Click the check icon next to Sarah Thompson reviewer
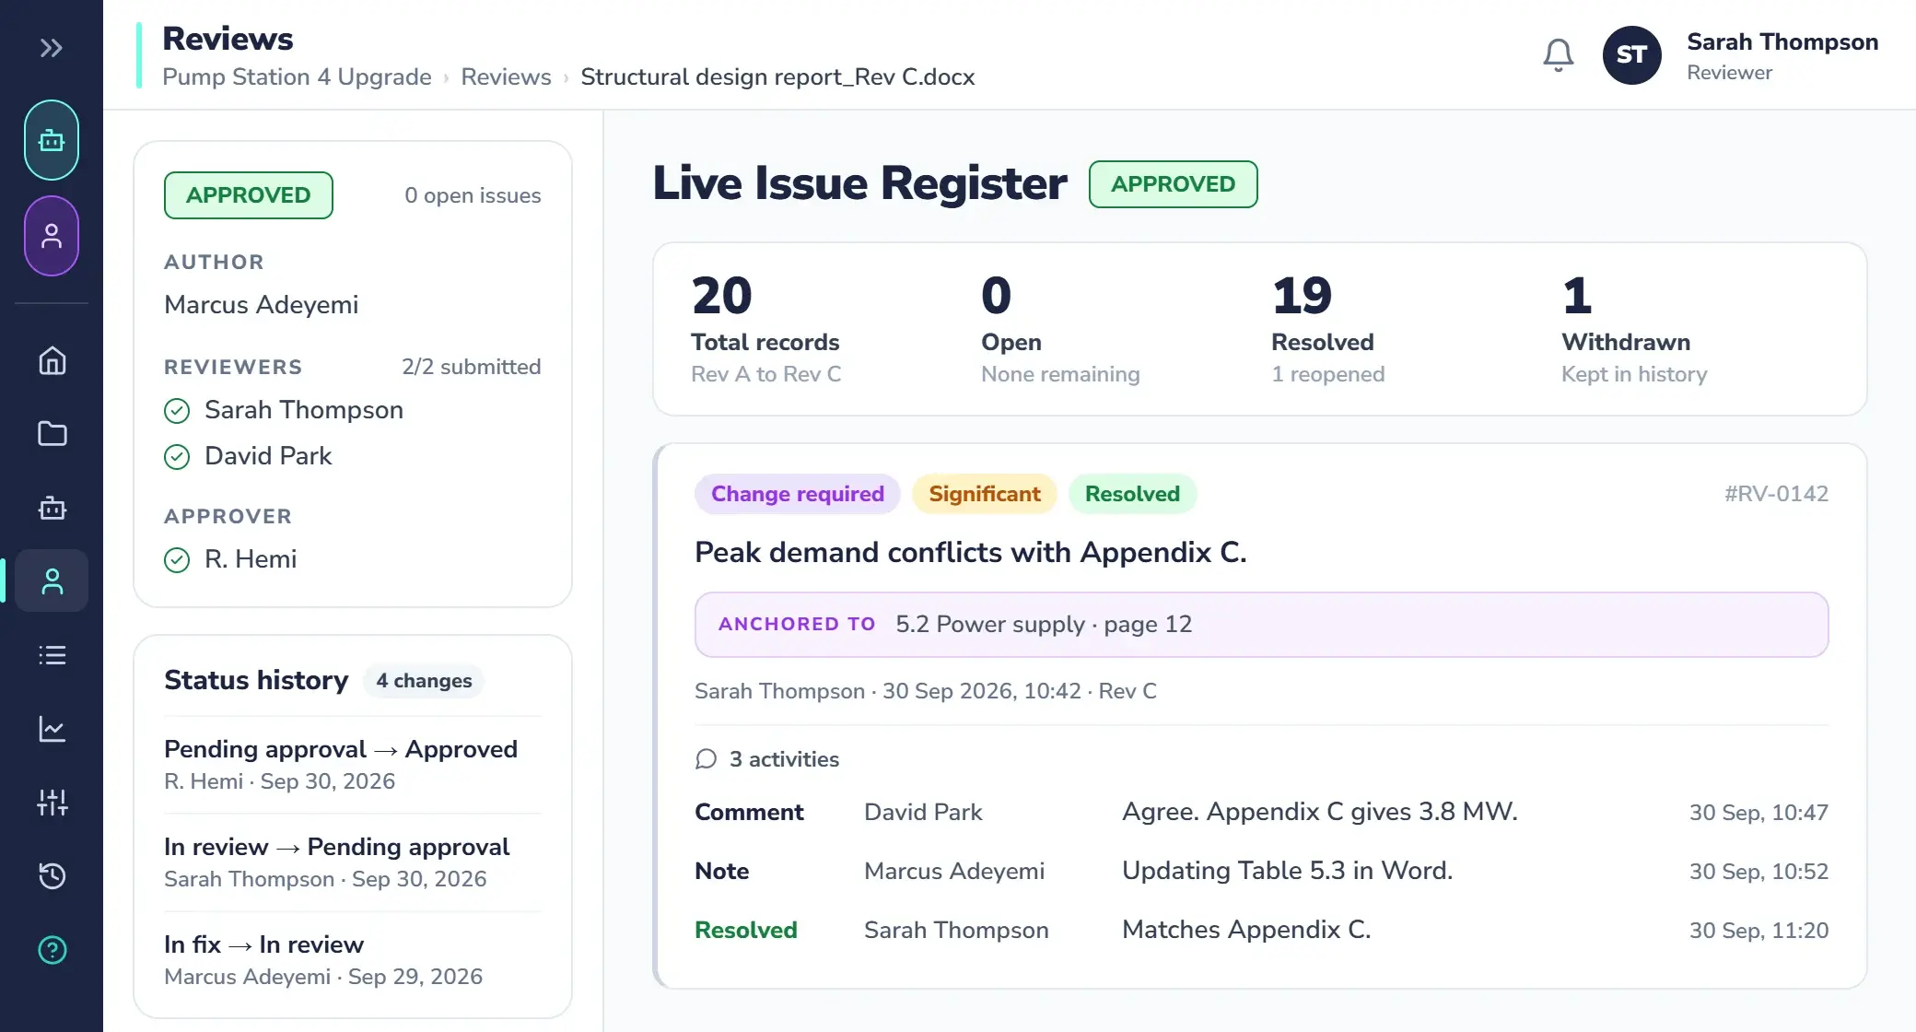 click(x=177, y=411)
